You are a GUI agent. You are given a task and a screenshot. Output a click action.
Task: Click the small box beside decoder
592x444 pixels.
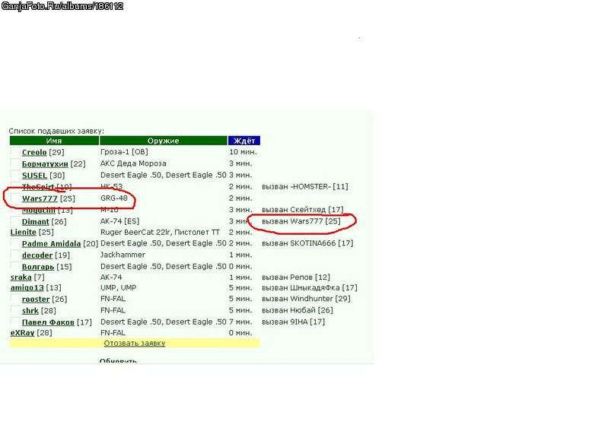tap(15, 255)
